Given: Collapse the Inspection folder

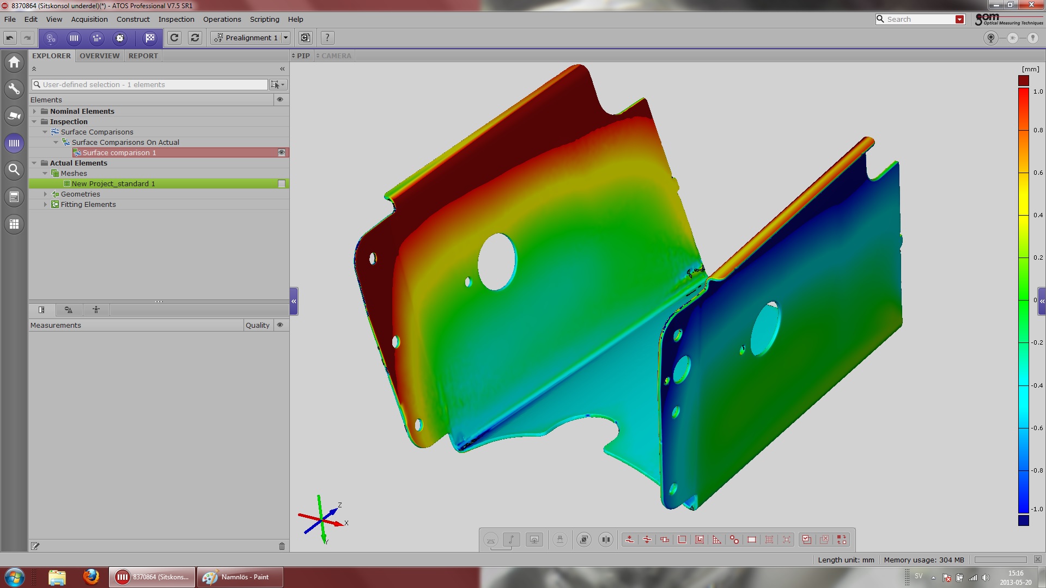Looking at the screenshot, I should (x=34, y=121).
